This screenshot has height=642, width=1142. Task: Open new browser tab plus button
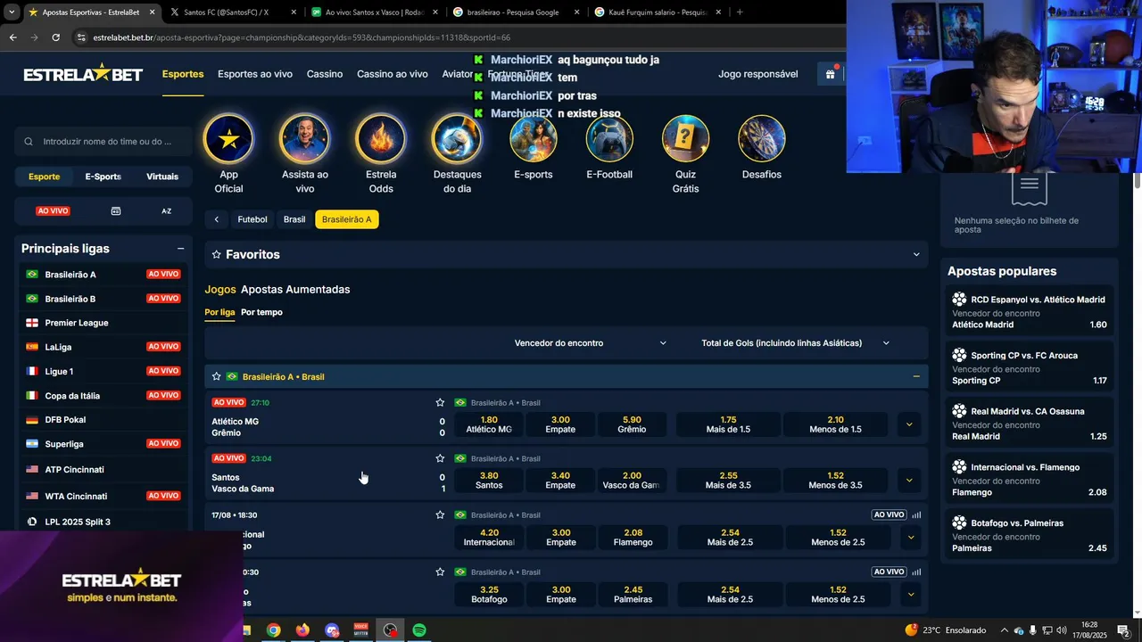(740, 12)
